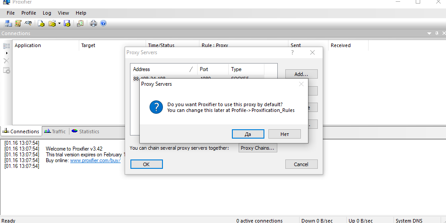
Task: Save the profile with the floppy icon
Action: 67,23
